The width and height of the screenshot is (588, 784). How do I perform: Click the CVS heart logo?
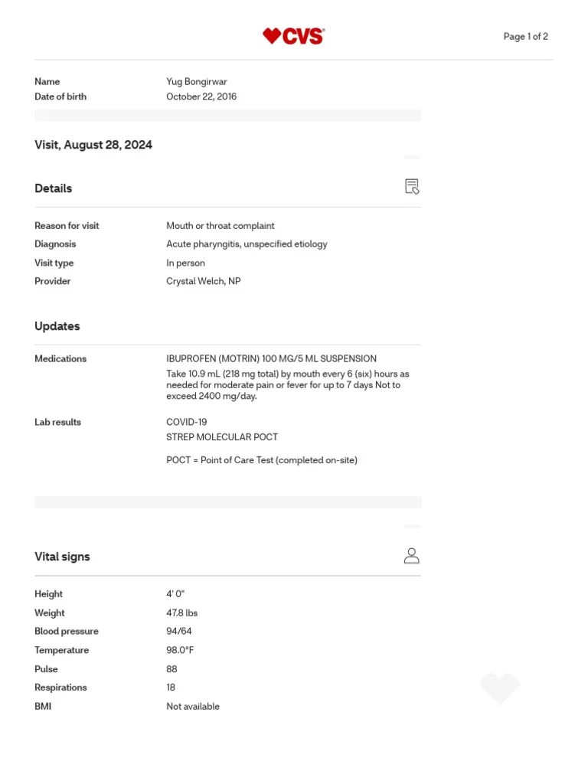293,36
